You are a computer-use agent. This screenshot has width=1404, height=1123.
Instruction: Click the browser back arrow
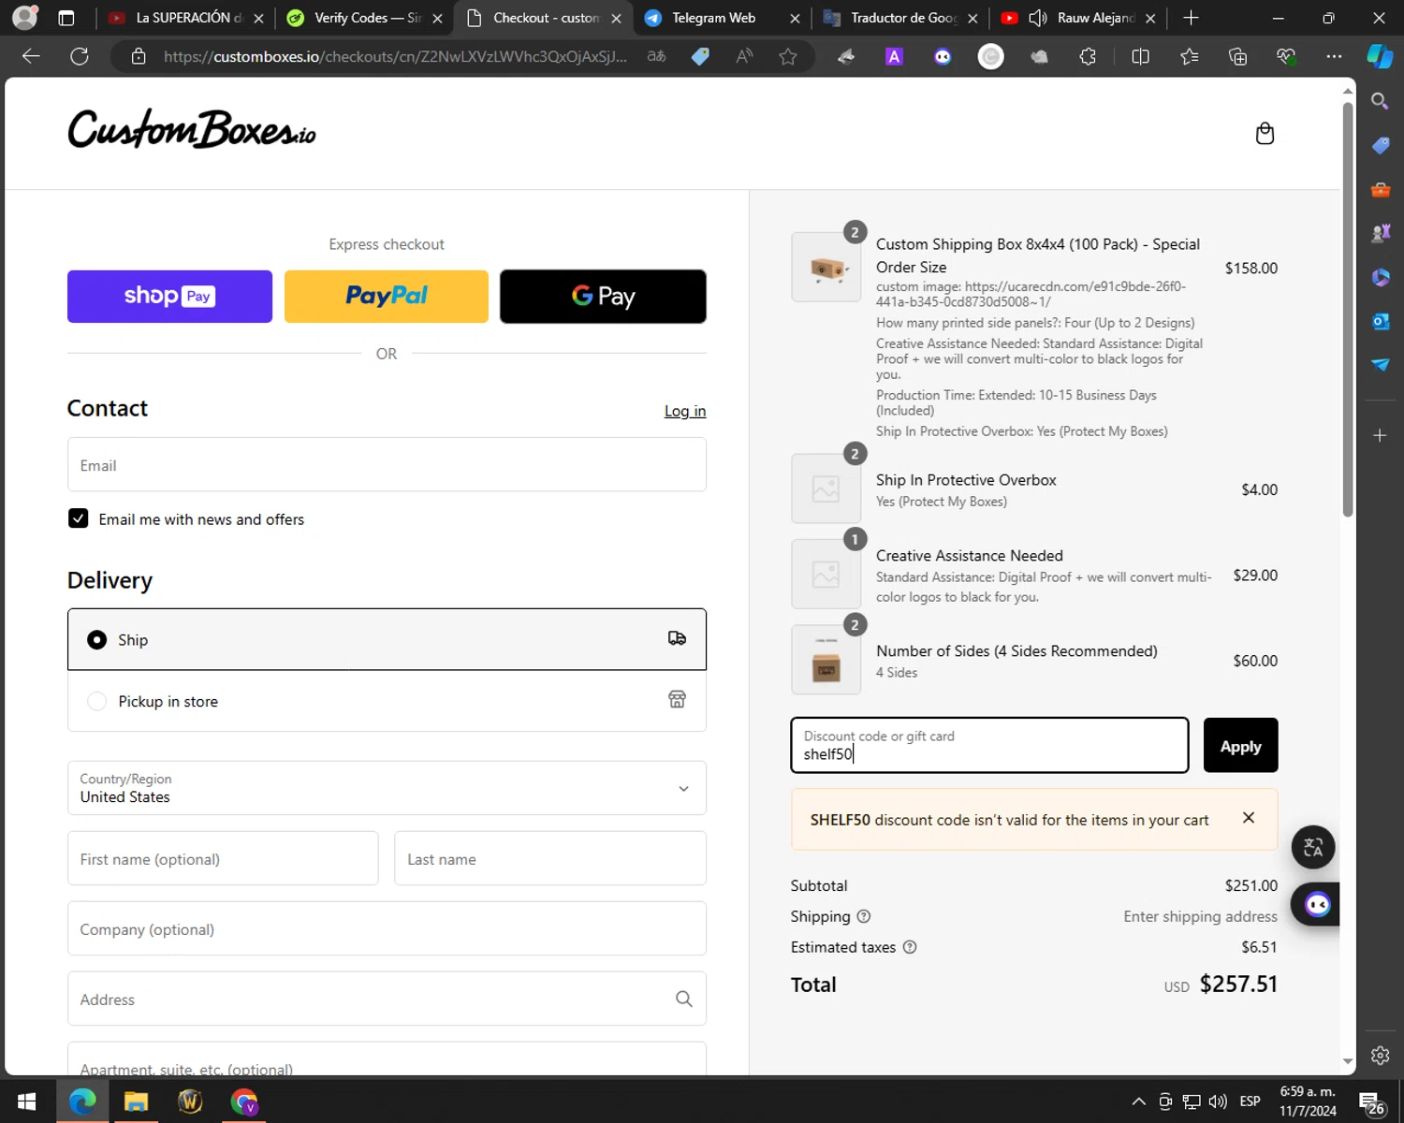coord(31,56)
